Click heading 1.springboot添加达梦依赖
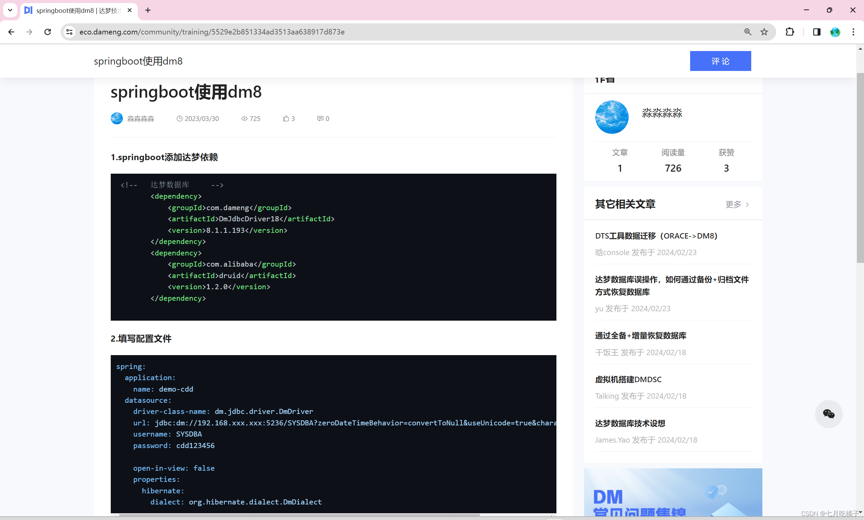 (164, 157)
